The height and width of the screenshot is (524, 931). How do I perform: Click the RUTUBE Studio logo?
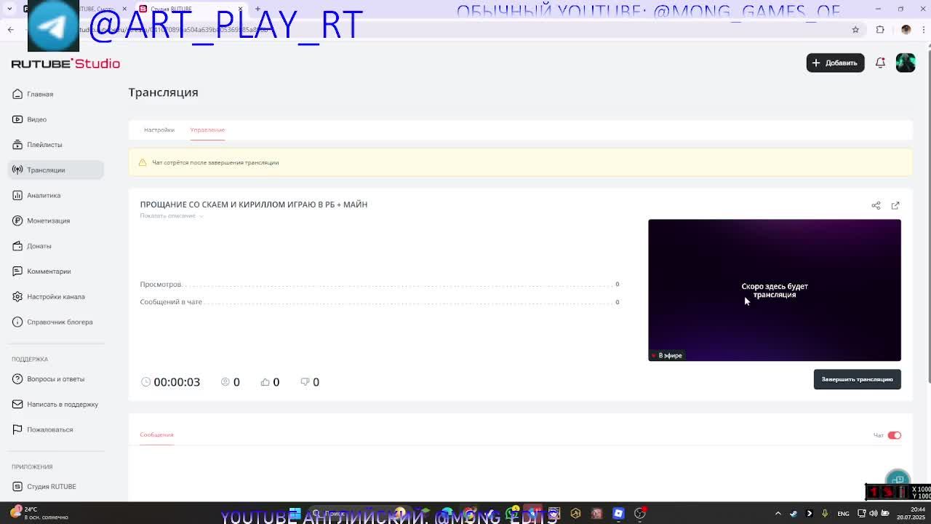pyautogui.click(x=65, y=63)
